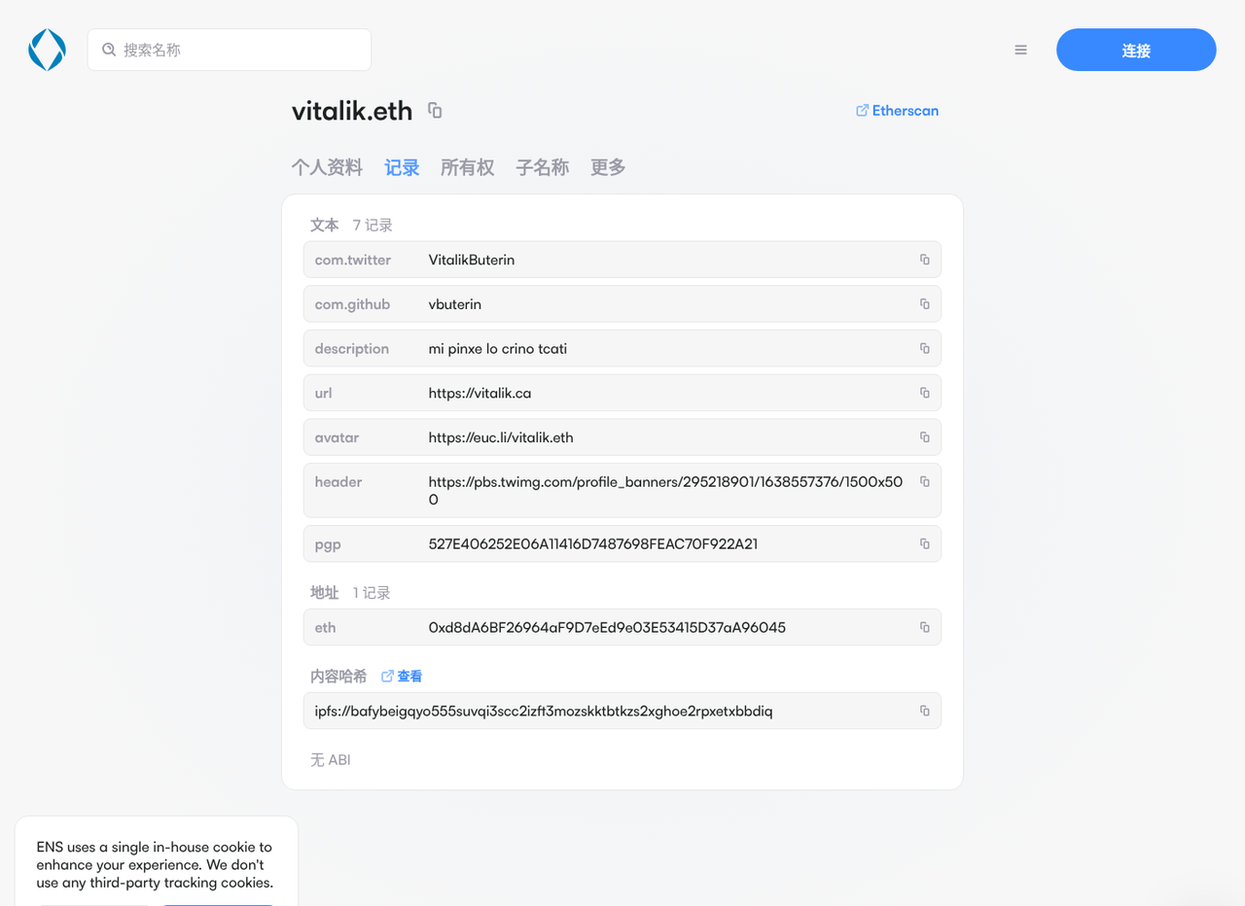Click the 'mi pinxe lo crino tcati' description

click(x=498, y=348)
